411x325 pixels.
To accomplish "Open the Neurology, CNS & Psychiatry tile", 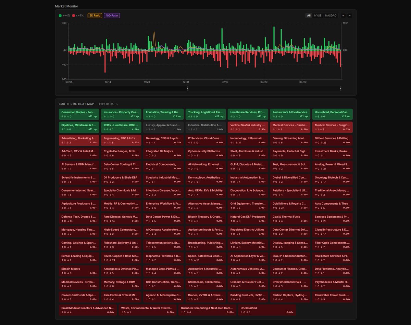I will 163,140.
